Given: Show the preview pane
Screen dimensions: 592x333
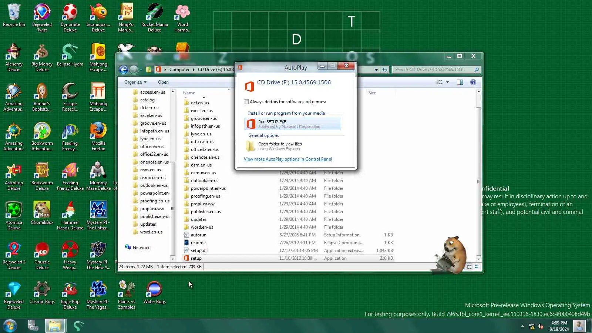Looking at the screenshot, I should (x=460, y=82).
